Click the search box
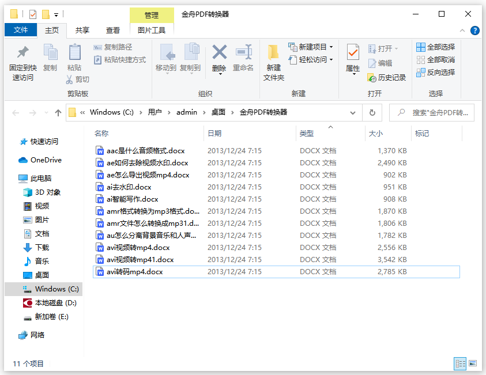Screen dimensions: 486x375 coord(431,113)
